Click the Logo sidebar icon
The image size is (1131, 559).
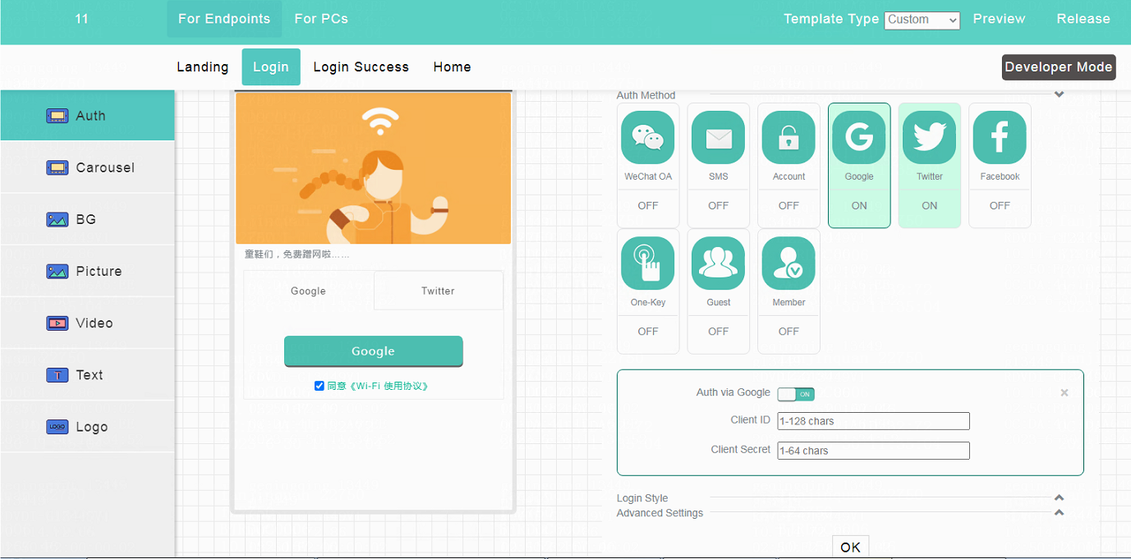tap(57, 427)
